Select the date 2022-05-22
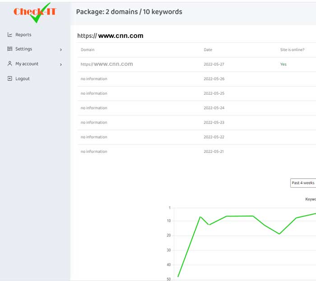 click(x=214, y=137)
